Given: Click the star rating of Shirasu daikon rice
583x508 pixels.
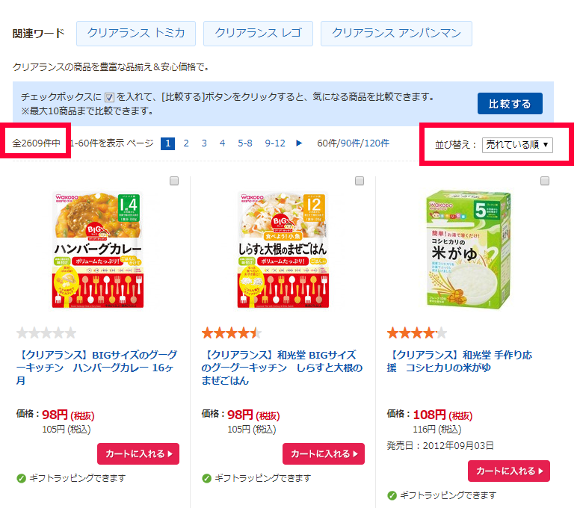Looking at the screenshot, I should click(232, 333).
